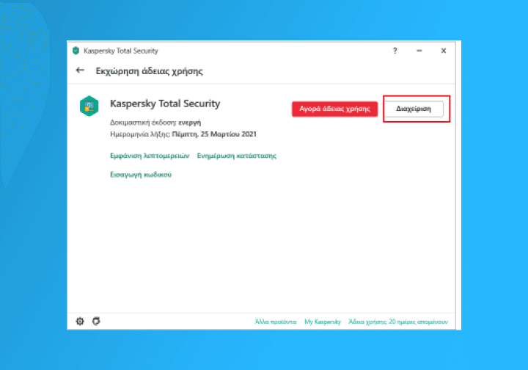
Task: Click the Εκχώρηση άδειας χρήσης page heading
Action: [149, 71]
